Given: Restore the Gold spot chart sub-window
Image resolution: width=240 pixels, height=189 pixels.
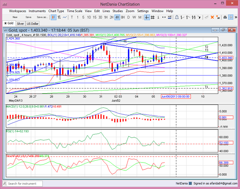Looking at the screenshot, I should tap(223, 30).
